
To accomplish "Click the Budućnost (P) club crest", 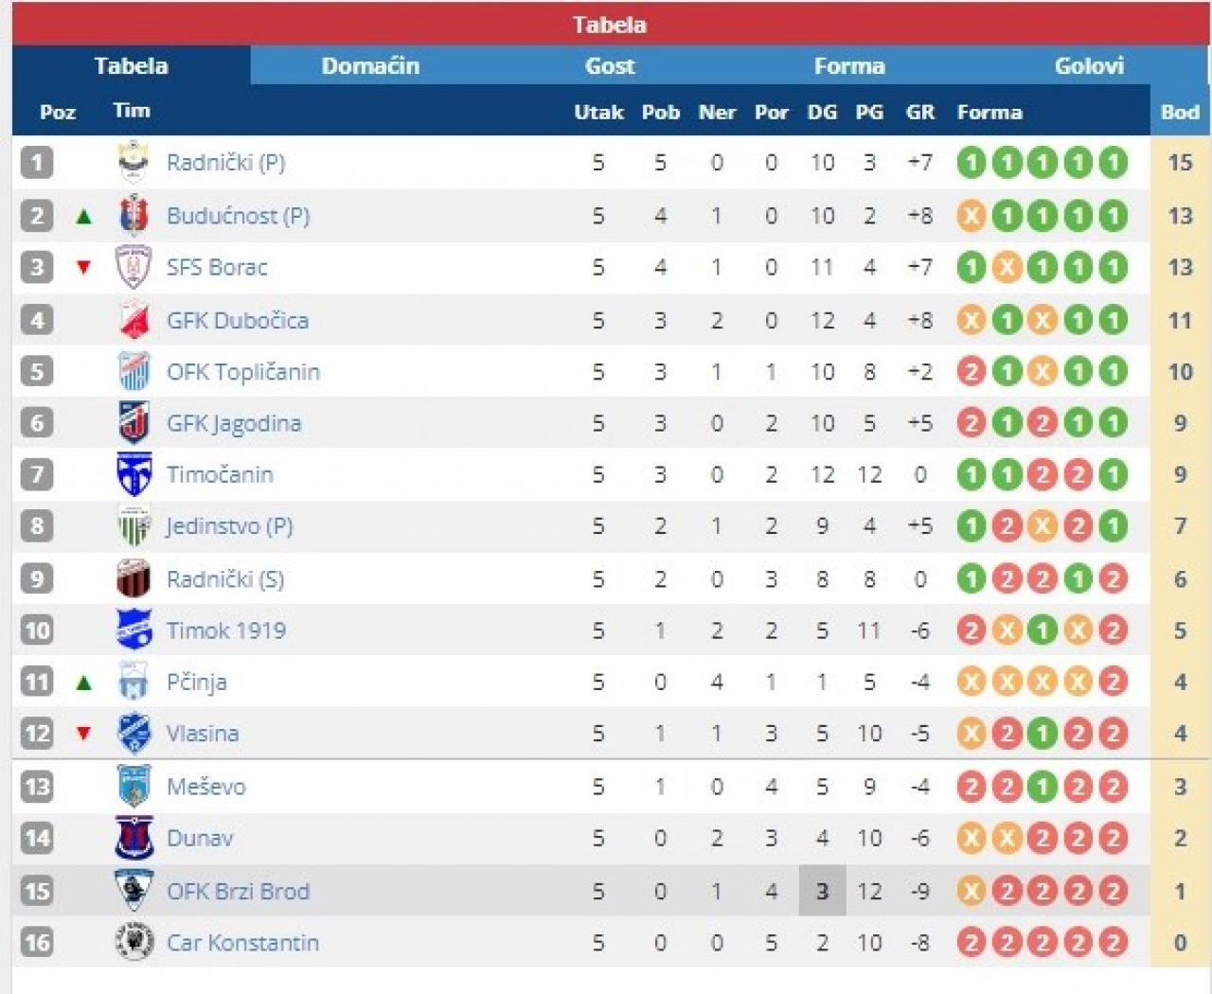I will click(134, 216).
